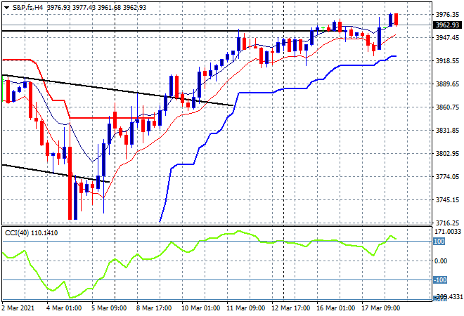The width and height of the screenshot is (464, 316).
Task: Click the chart title dropdown triangle
Action: pos(6,8)
